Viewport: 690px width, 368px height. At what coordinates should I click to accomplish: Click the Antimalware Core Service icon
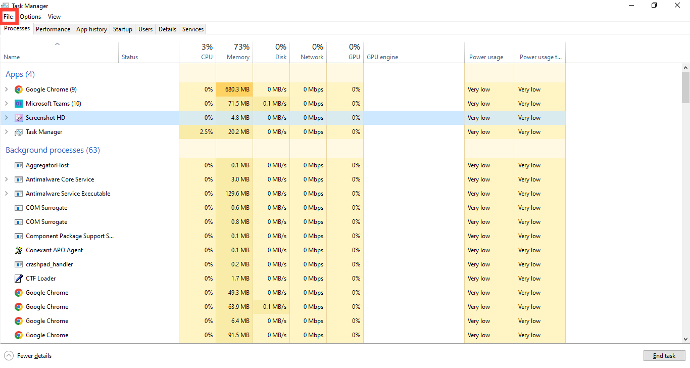(x=19, y=179)
